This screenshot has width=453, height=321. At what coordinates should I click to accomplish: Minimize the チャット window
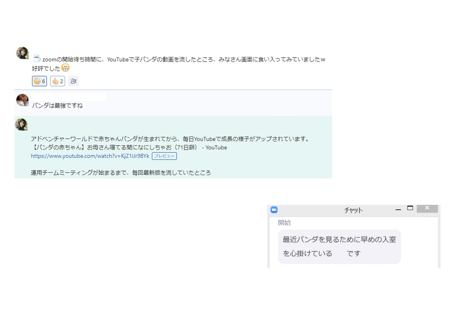[x=398, y=209]
